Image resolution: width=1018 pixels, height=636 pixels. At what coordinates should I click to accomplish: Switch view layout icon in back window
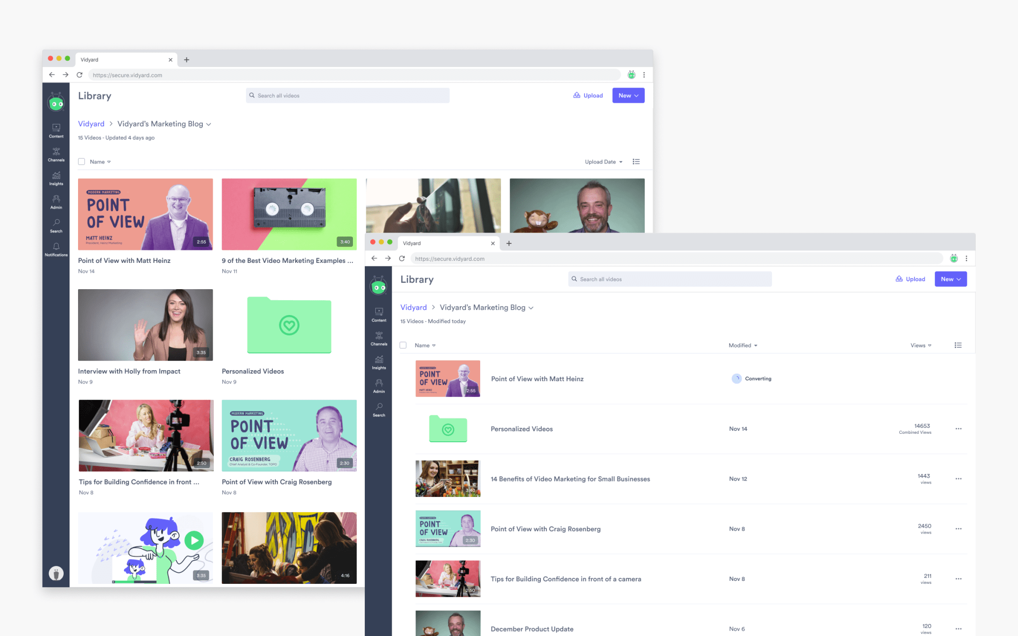coord(636,161)
